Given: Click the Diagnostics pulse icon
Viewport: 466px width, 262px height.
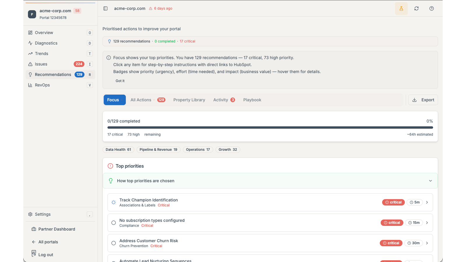Looking at the screenshot, I should click(x=30, y=43).
